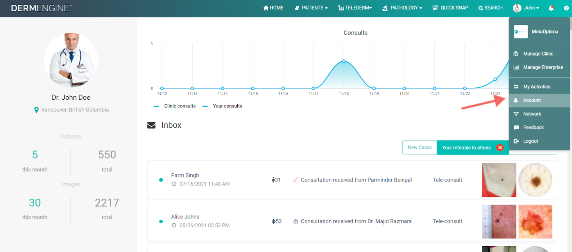The height and width of the screenshot is (252, 572).
Task: Open notifications bell icon
Action: (x=551, y=8)
